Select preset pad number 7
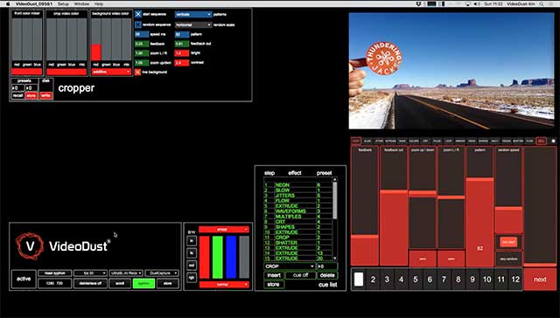560x318 pixels. [x=444, y=280]
